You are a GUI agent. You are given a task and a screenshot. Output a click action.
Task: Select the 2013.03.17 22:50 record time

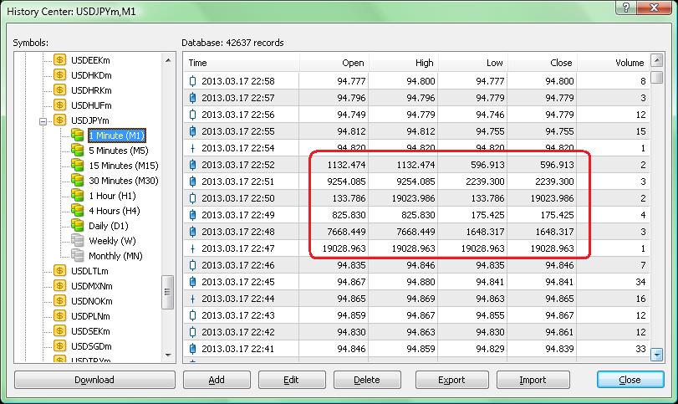click(238, 198)
